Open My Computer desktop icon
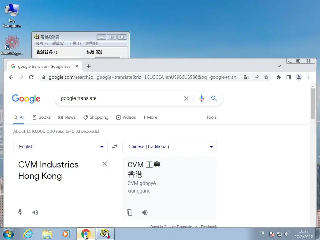 [x=12, y=15]
